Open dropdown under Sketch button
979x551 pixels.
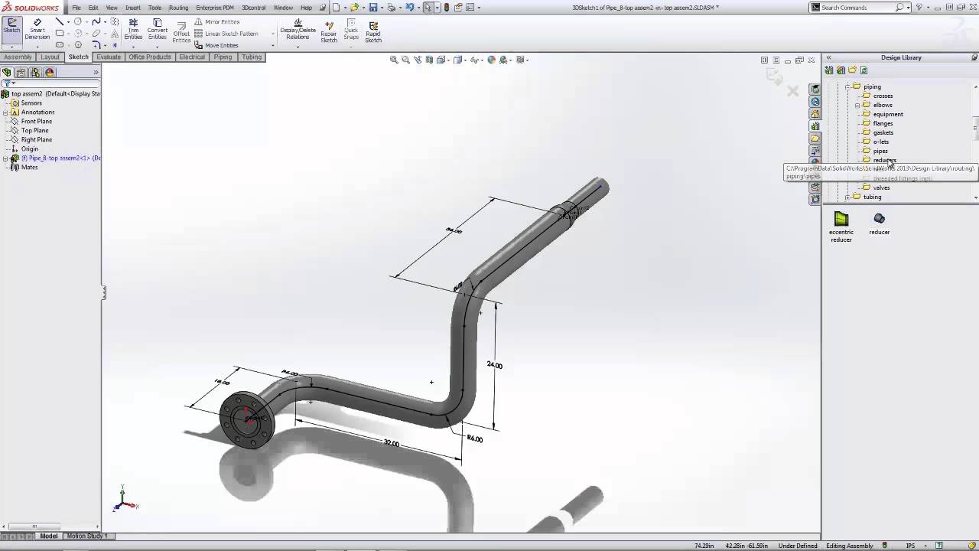(11, 46)
